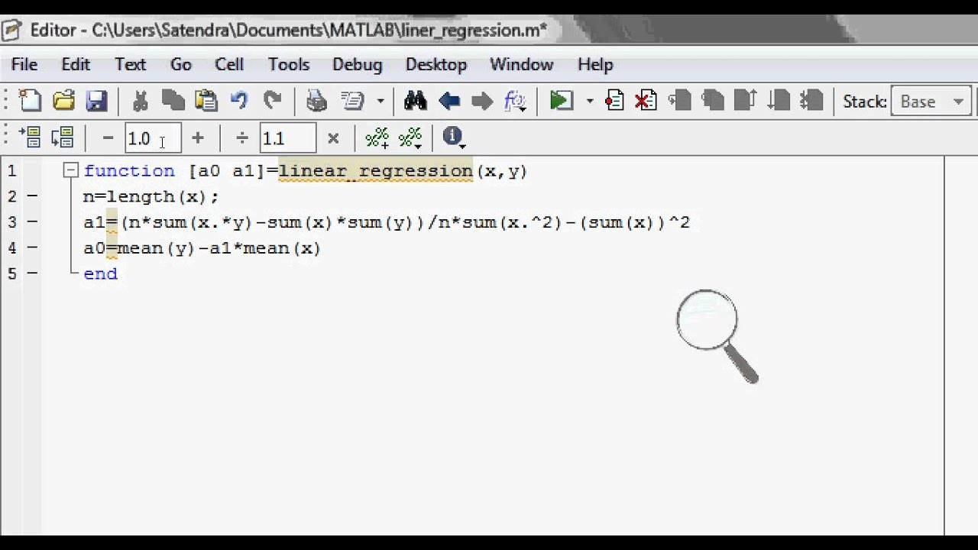Open the run configuration dropdown arrow

(589, 101)
